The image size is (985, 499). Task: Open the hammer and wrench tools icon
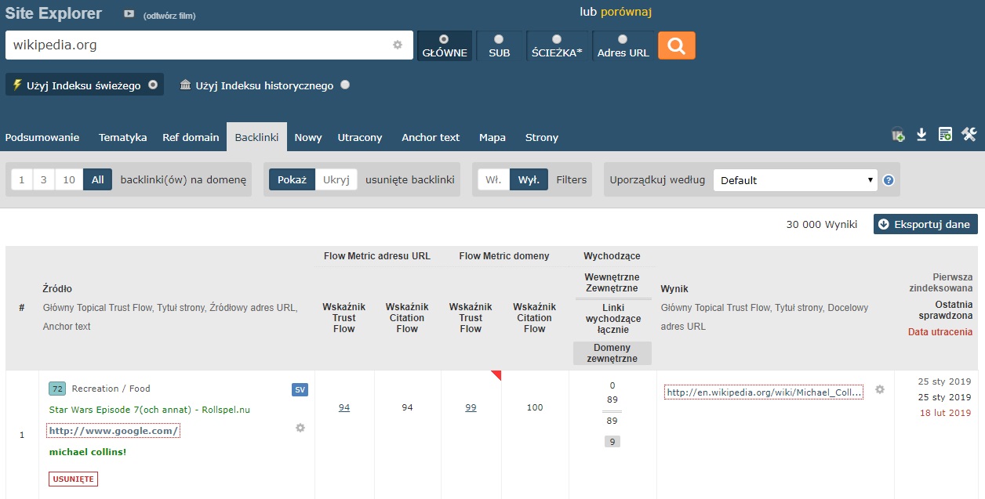969,135
